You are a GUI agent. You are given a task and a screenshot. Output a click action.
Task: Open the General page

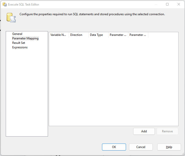pyautogui.click(x=17, y=34)
